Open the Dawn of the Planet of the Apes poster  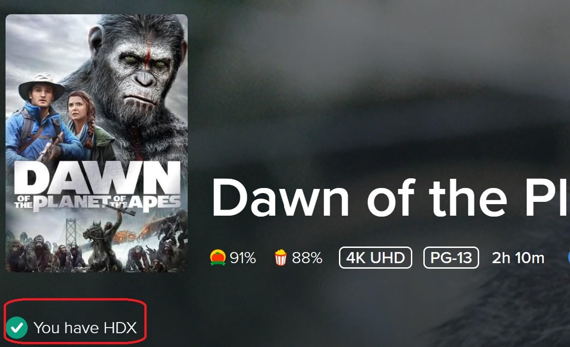(x=96, y=143)
